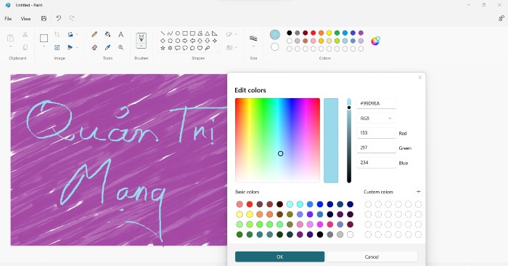Select the Line shape

[x=163, y=33]
